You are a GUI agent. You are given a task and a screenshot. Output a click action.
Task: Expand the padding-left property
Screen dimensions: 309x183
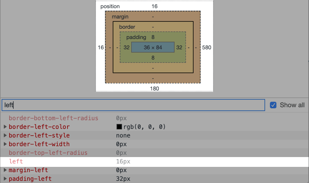pos(5,179)
